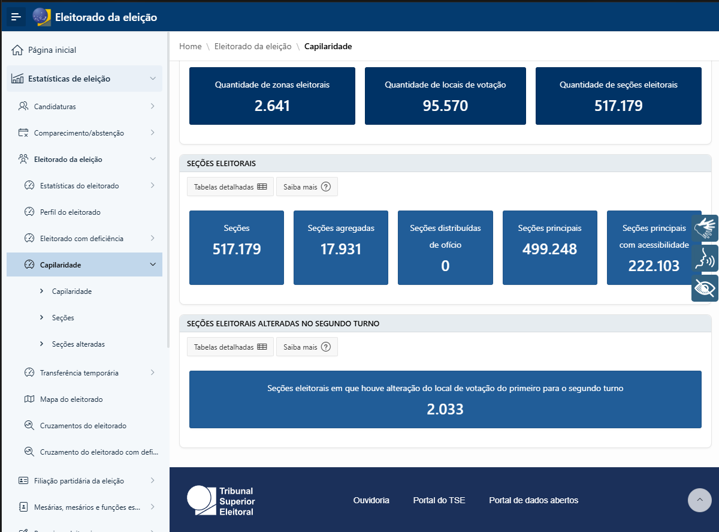
Task: Collapse the Eleitorado da eleição chevron
Action: tap(153, 159)
